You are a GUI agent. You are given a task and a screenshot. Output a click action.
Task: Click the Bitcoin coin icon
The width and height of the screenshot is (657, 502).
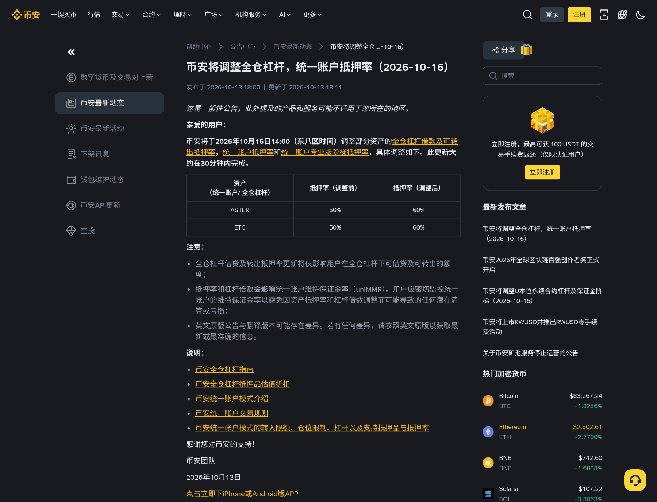coord(488,401)
